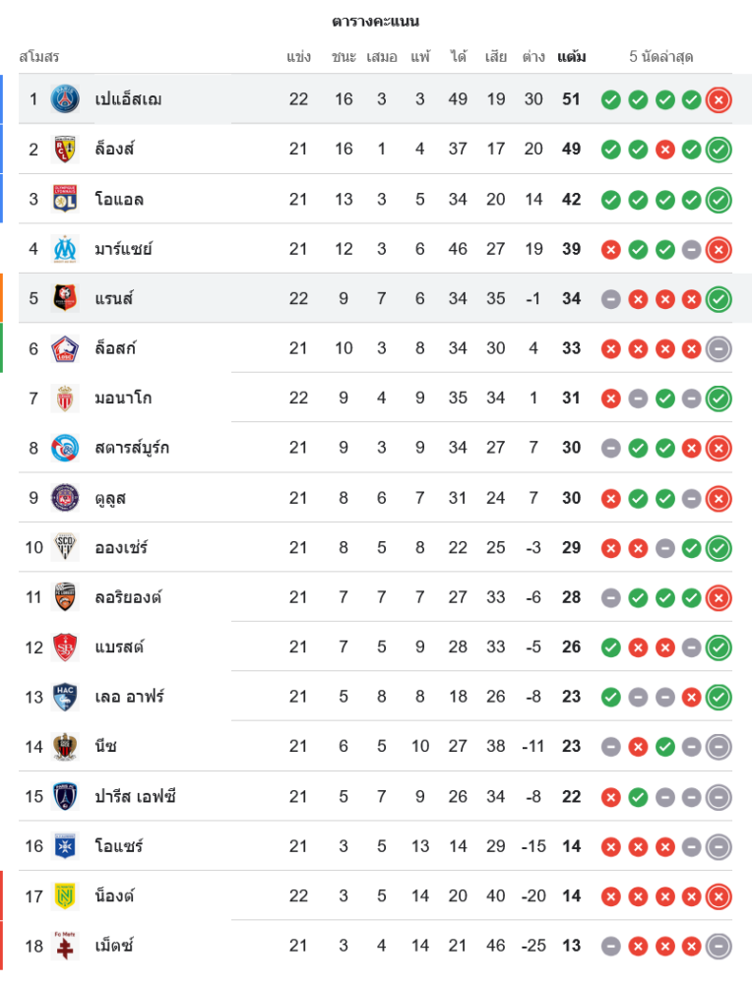Screen dimensions: 752x984
Task: Click the Paris Saint-Germain club logo
Action: [65, 99]
